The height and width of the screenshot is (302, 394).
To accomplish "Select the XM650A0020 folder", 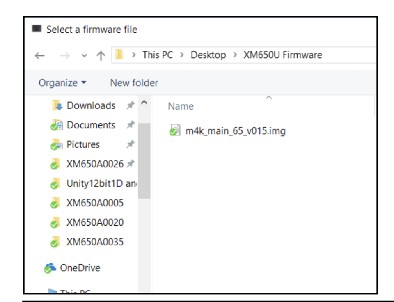I will (94, 222).
